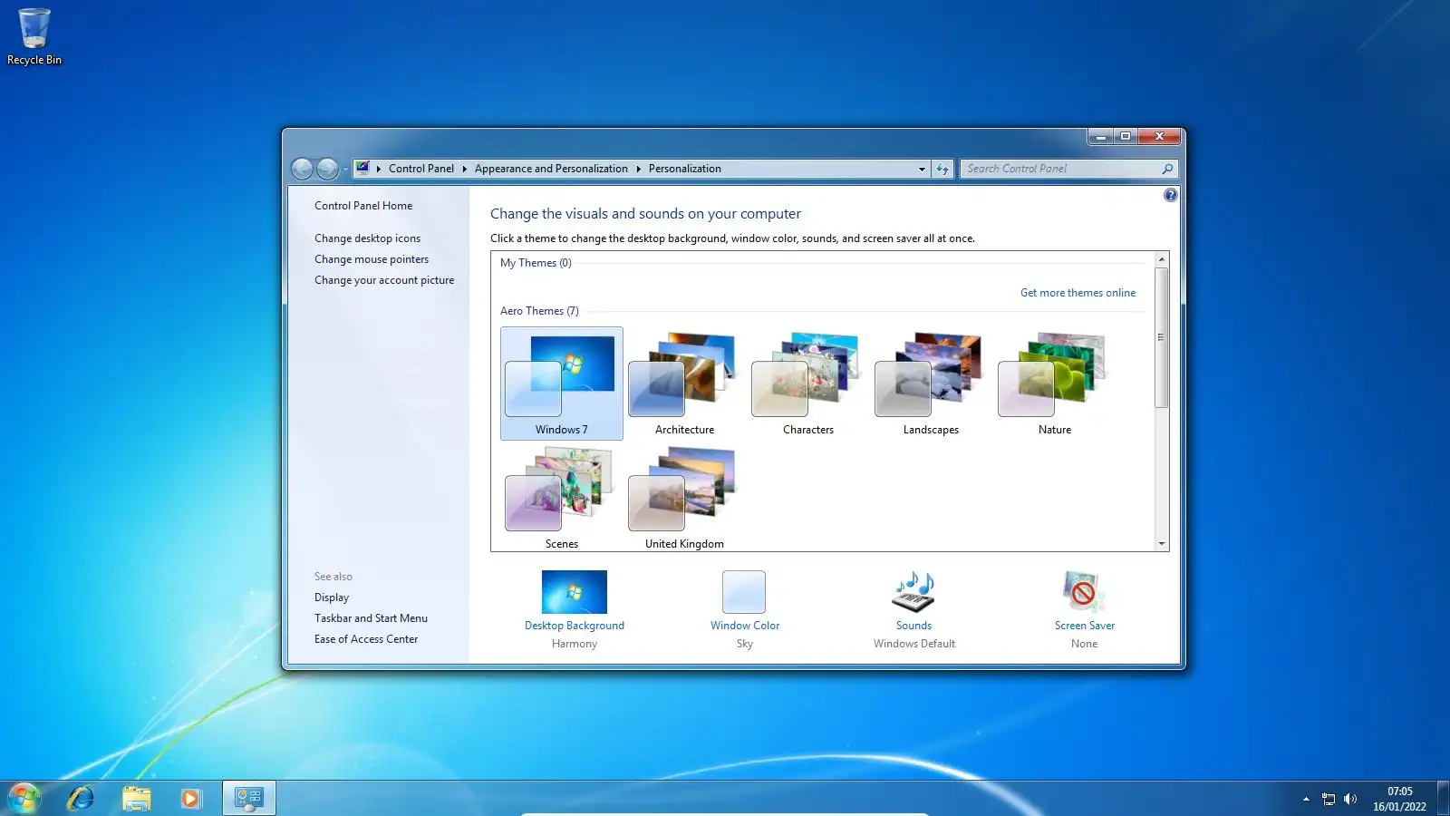Viewport: 1450px width, 816px height.
Task: Open Change your account picture link
Action: pyautogui.click(x=384, y=280)
